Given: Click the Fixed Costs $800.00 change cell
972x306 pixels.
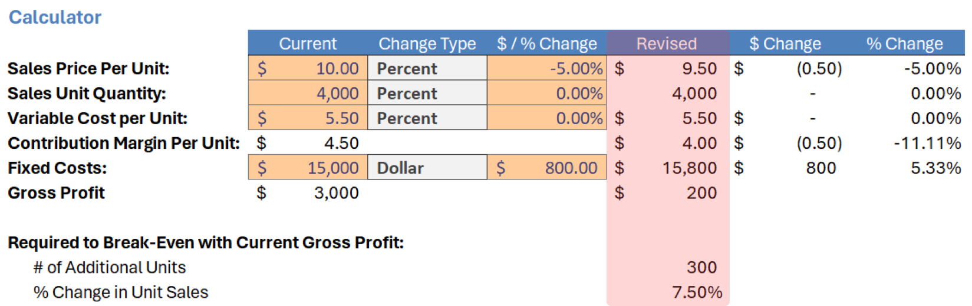Looking at the screenshot, I should point(546,168).
